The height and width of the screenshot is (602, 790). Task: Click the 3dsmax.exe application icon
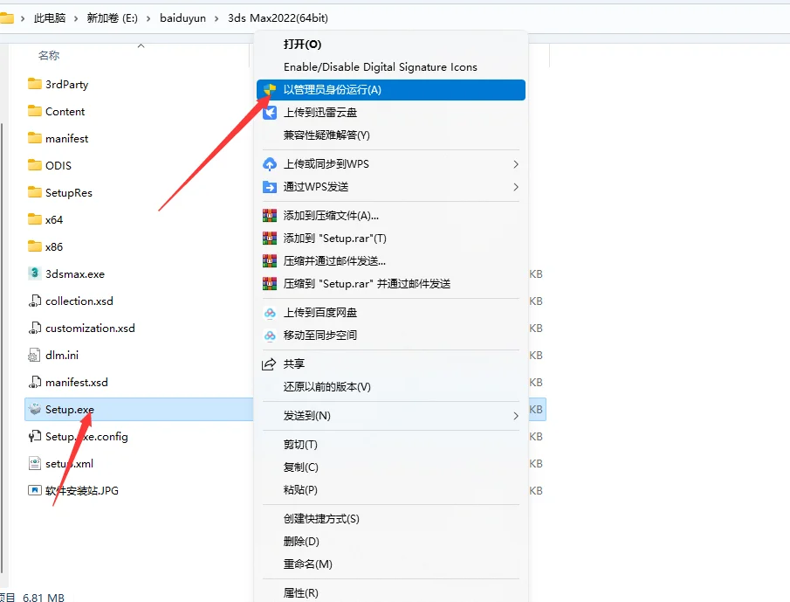pyautogui.click(x=34, y=273)
